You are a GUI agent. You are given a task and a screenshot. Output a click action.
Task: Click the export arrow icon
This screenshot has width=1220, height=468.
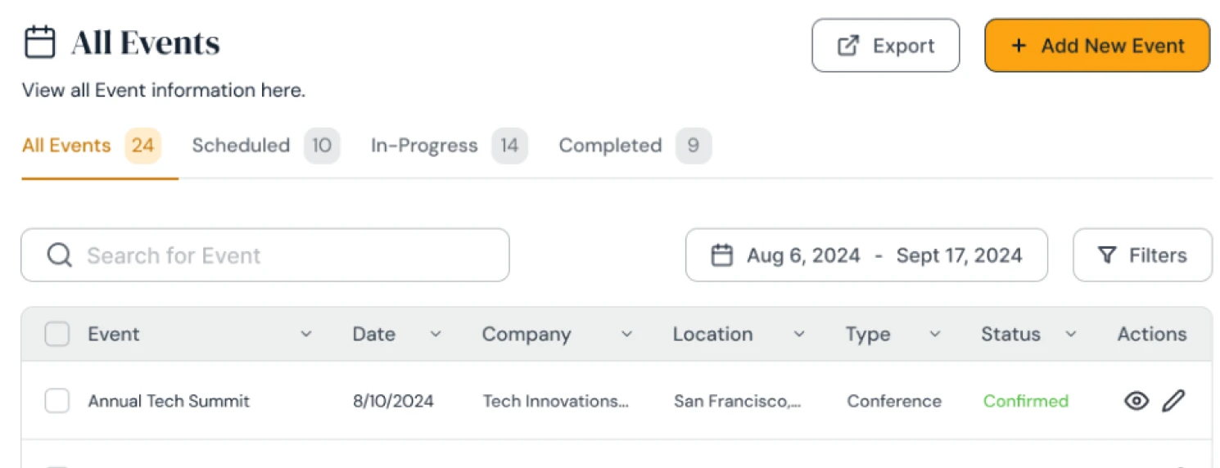click(x=848, y=46)
